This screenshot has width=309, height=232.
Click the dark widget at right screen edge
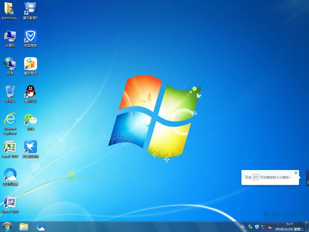coord(307,178)
